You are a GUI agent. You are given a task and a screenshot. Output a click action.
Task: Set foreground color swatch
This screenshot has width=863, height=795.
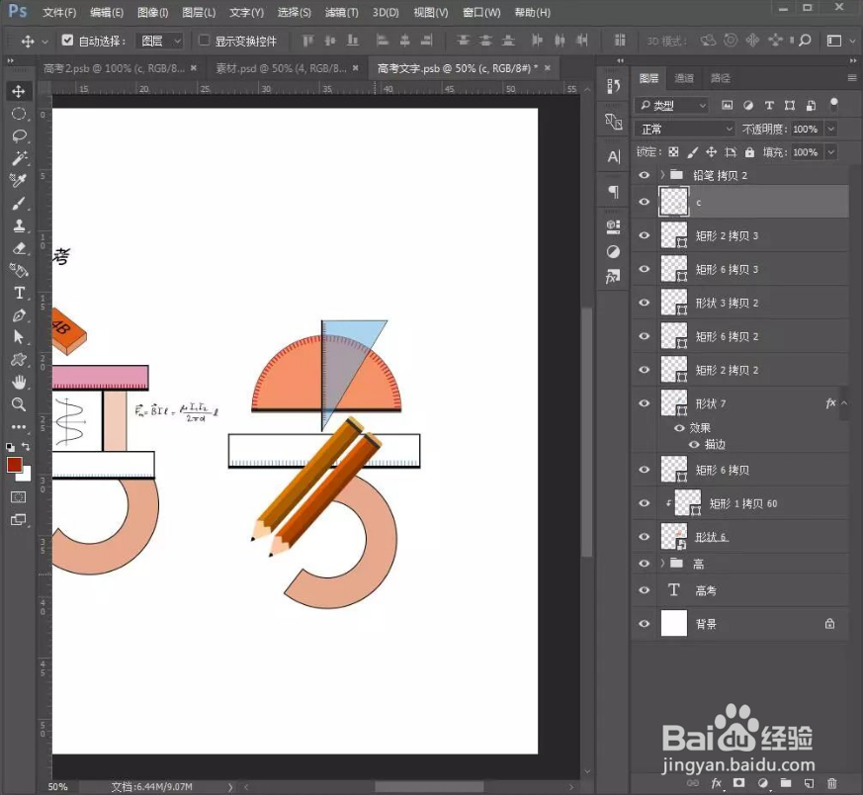[14, 465]
